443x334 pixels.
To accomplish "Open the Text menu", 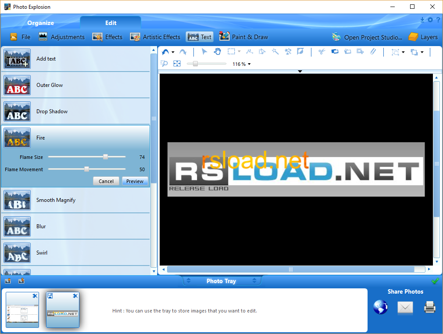I will (x=200, y=37).
